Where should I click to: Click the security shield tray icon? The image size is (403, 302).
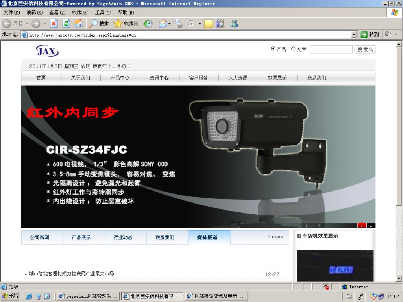375,296
